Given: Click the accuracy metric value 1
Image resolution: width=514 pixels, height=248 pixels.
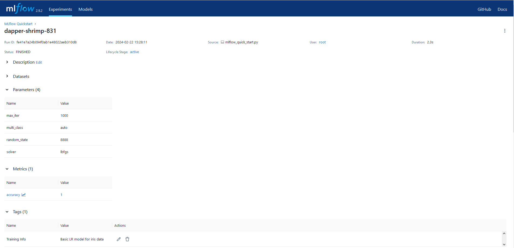Looking at the screenshot, I should pyautogui.click(x=61, y=195).
